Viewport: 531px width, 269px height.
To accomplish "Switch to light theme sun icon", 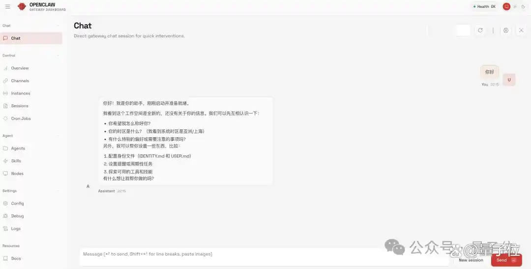I will coord(515,7).
